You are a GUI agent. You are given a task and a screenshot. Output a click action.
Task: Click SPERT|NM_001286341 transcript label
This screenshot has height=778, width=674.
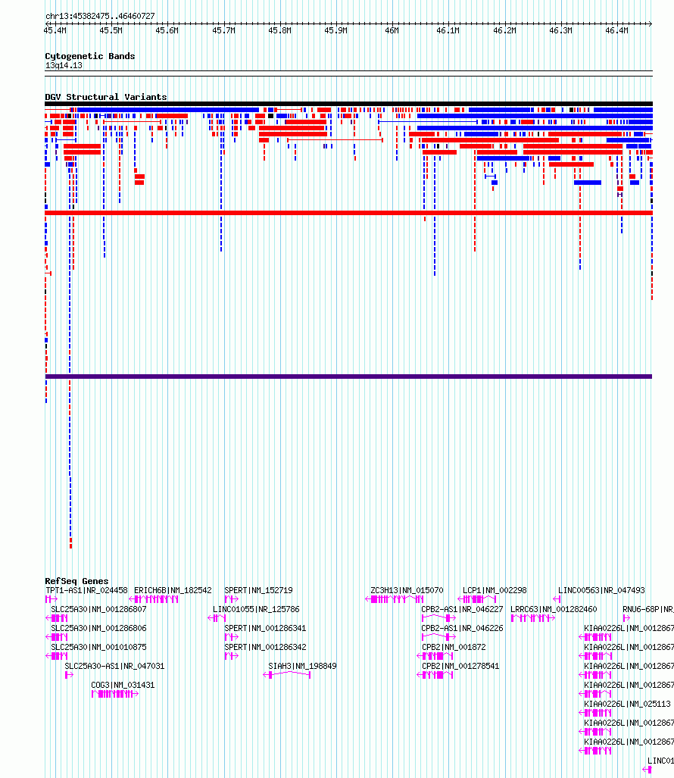[x=265, y=628]
